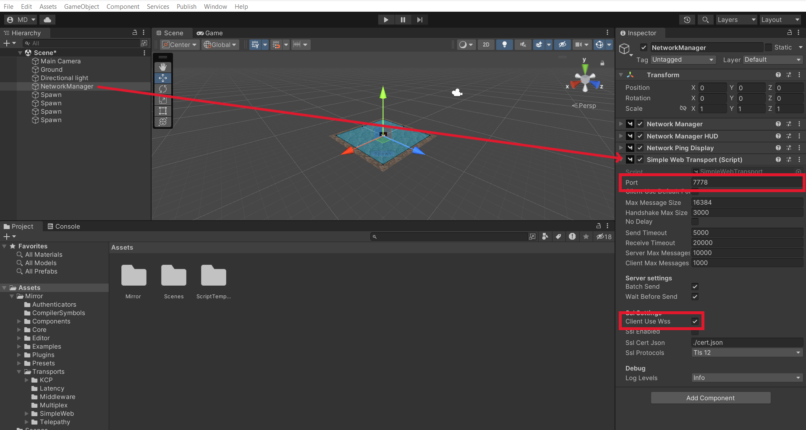Screen dimensions: 806x430
Task: Expand the Network Manager component
Action: tap(621, 124)
